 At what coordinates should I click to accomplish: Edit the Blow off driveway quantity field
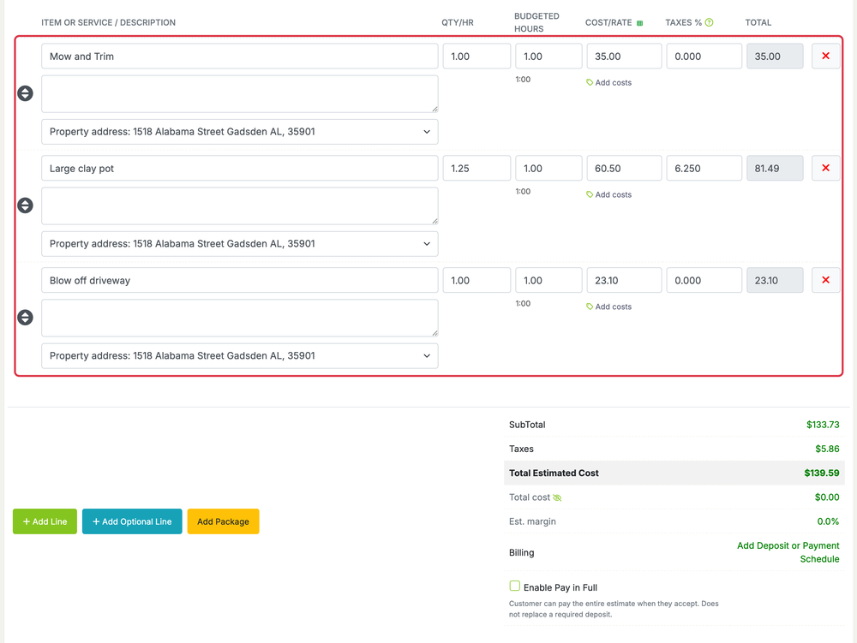pos(476,280)
